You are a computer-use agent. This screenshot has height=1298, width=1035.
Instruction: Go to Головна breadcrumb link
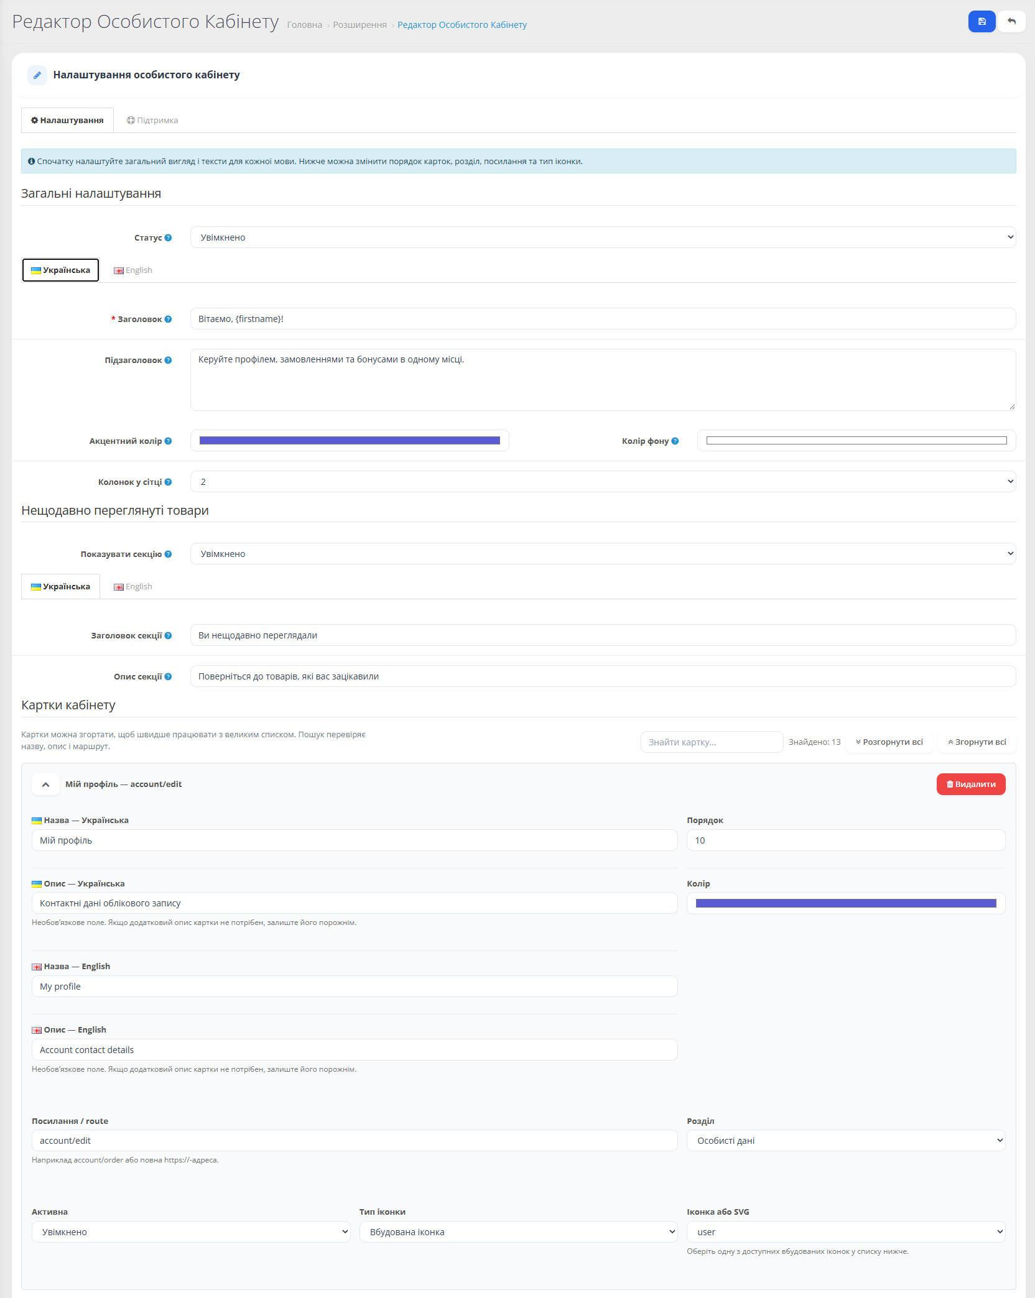[x=305, y=25]
